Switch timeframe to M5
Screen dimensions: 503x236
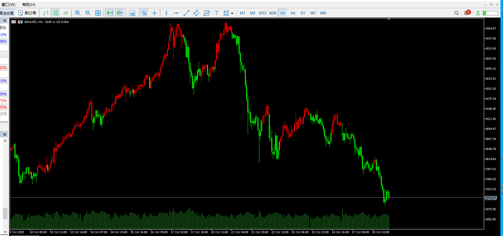click(252, 13)
